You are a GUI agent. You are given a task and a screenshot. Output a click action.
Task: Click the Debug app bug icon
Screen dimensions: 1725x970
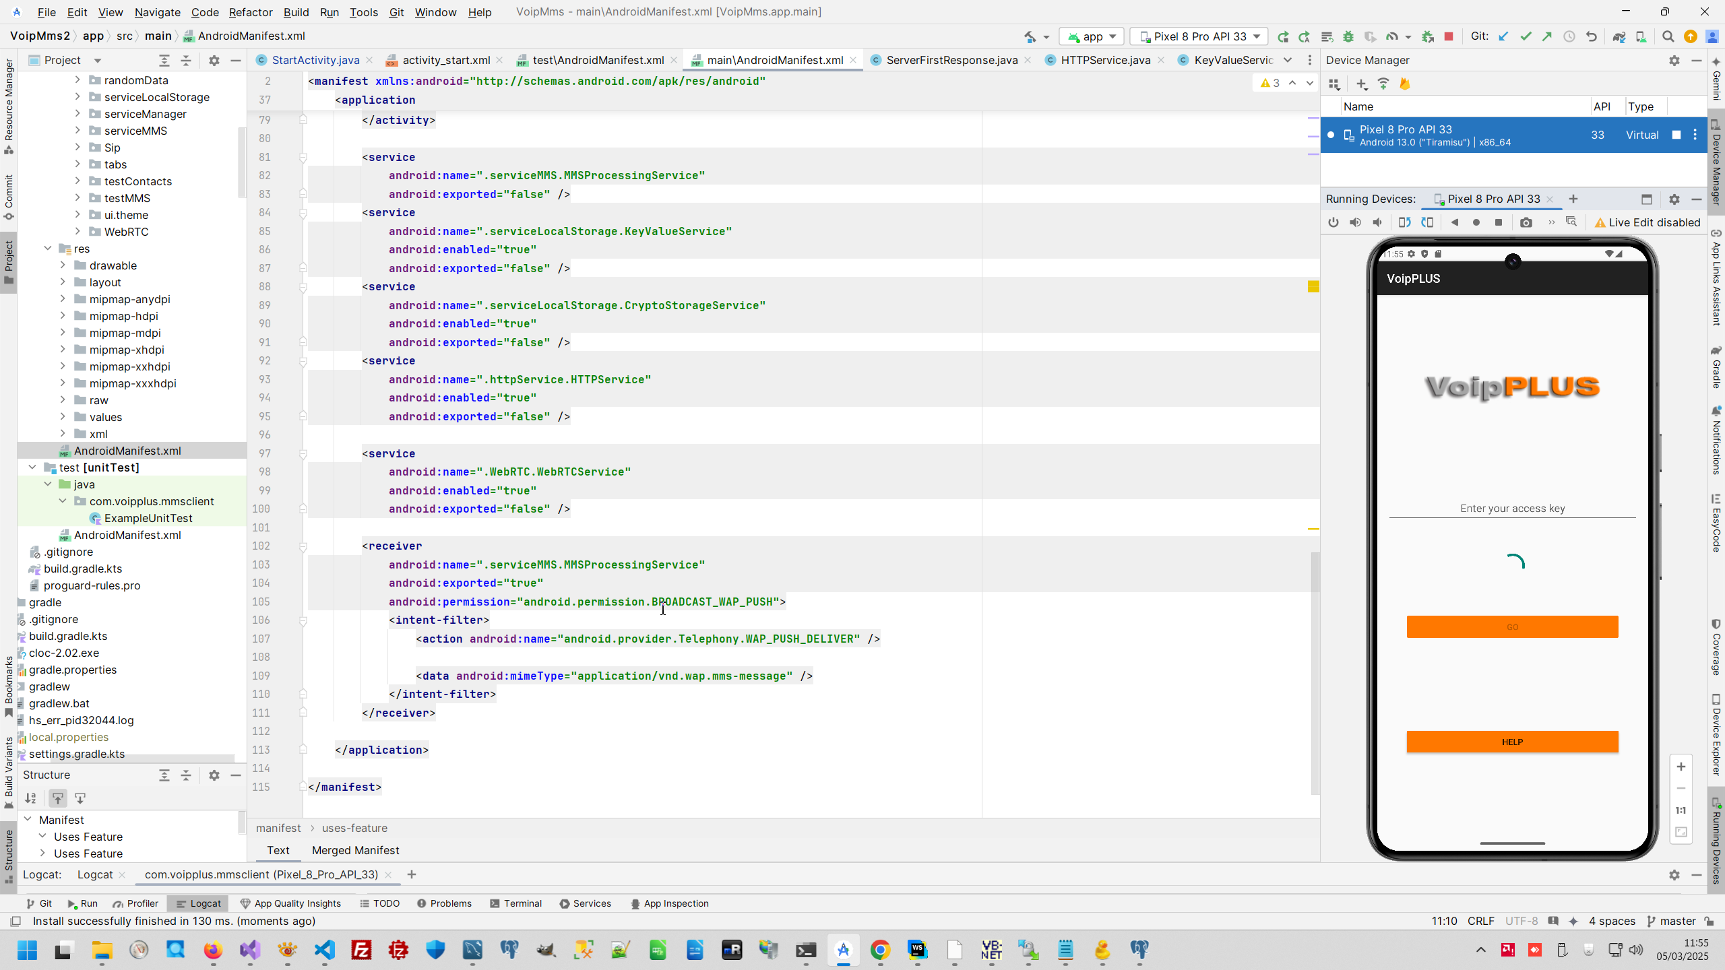pos(1348,36)
